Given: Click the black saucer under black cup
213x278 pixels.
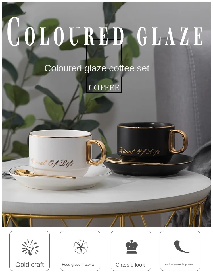Looking at the screenshot, I should [148, 164].
